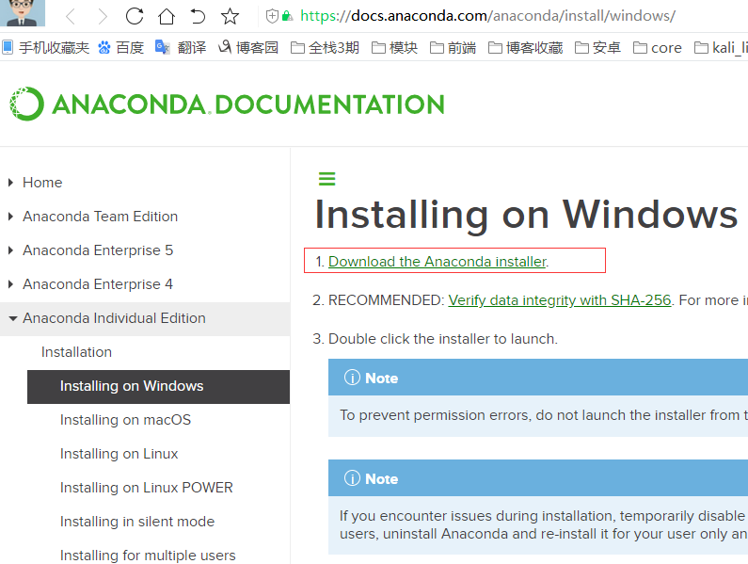Click the info icon in first Note box
Screen dimensions: 748x564
[x=352, y=378]
